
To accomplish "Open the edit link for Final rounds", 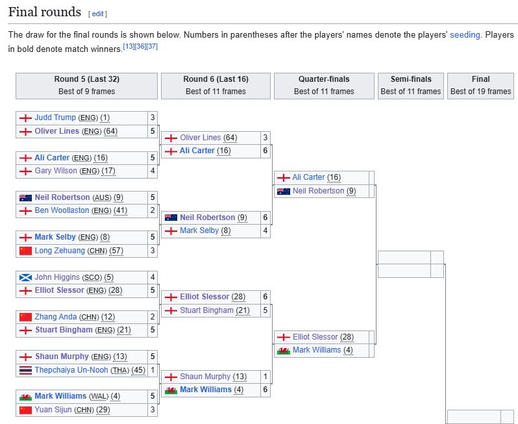I will (x=97, y=14).
